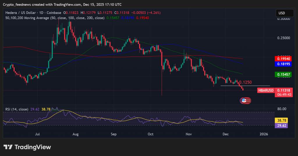Click the Aug label on time axis
Image resolution: width=298 pixels, height=156 pixels.
point(75,134)
